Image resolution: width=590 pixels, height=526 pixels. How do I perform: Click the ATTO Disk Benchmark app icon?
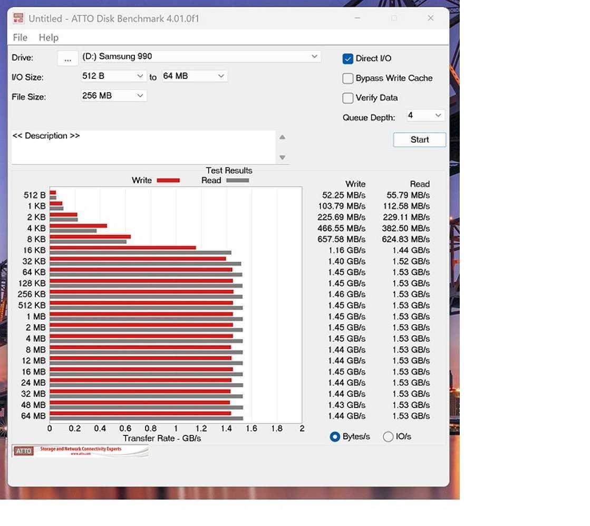pyautogui.click(x=18, y=18)
